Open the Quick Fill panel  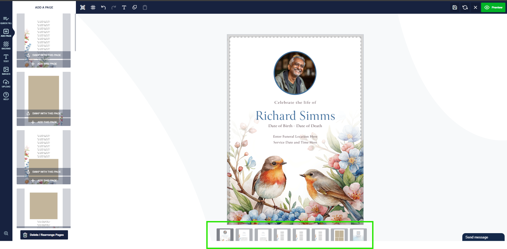click(6, 20)
